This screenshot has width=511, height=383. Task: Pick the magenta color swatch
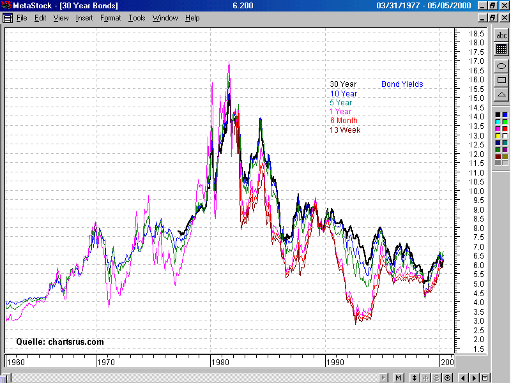pyautogui.click(x=498, y=129)
